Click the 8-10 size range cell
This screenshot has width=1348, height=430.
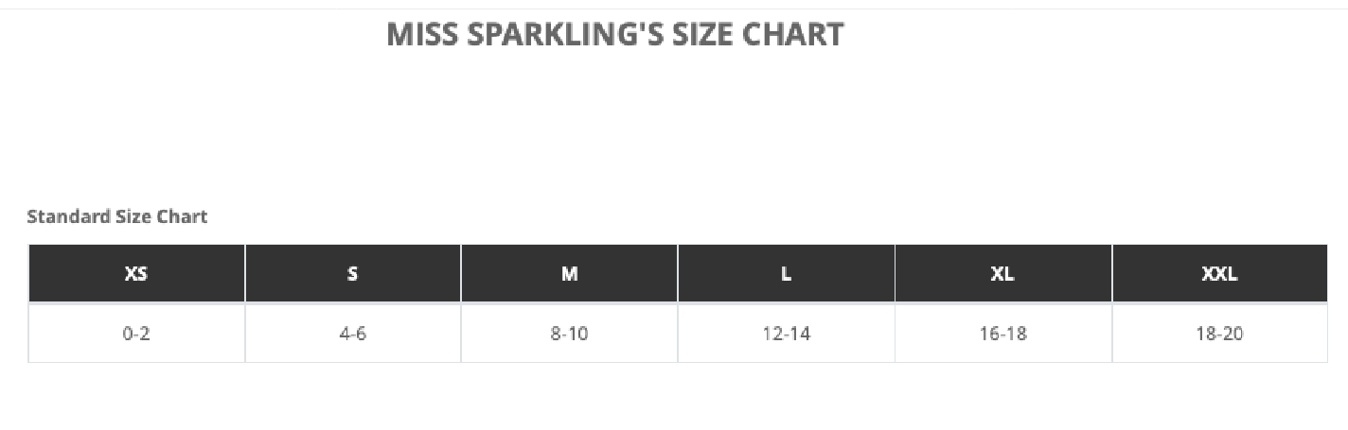[x=569, y=334]
